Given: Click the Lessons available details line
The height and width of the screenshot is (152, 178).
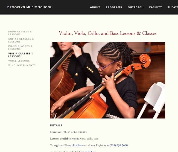Looking at the screenshot, I should pyautogui.click(x=74, y=139).
